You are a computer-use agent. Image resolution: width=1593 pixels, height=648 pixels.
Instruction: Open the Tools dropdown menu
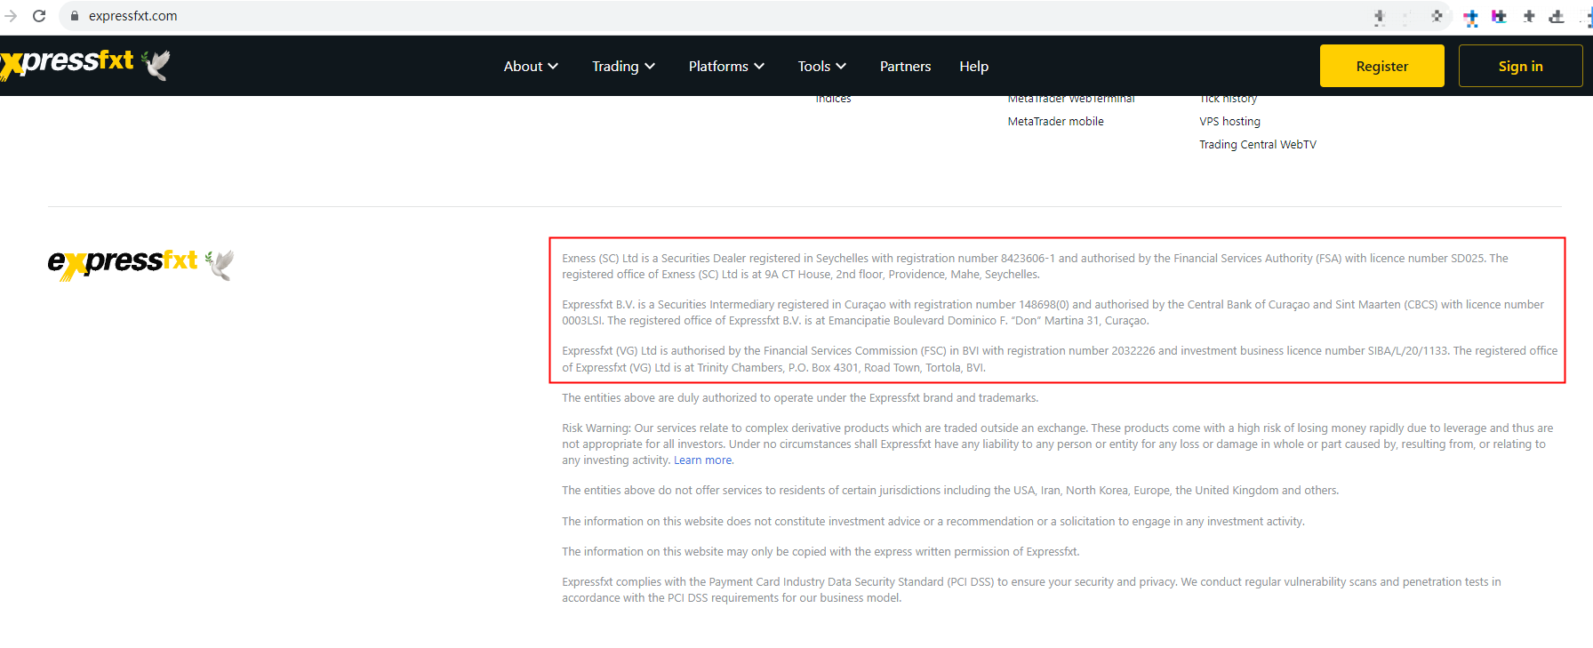pyautogui.click(x=821, y=67)
